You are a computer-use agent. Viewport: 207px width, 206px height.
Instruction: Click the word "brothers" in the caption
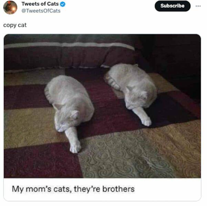118,189
